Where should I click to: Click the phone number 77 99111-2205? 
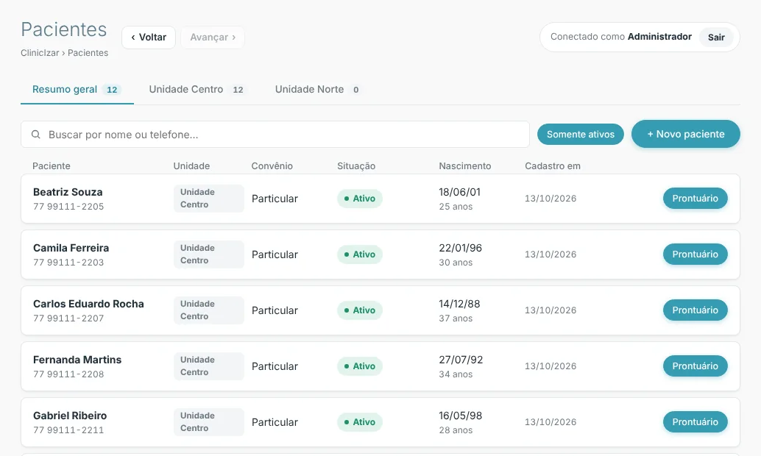[68, 207]
